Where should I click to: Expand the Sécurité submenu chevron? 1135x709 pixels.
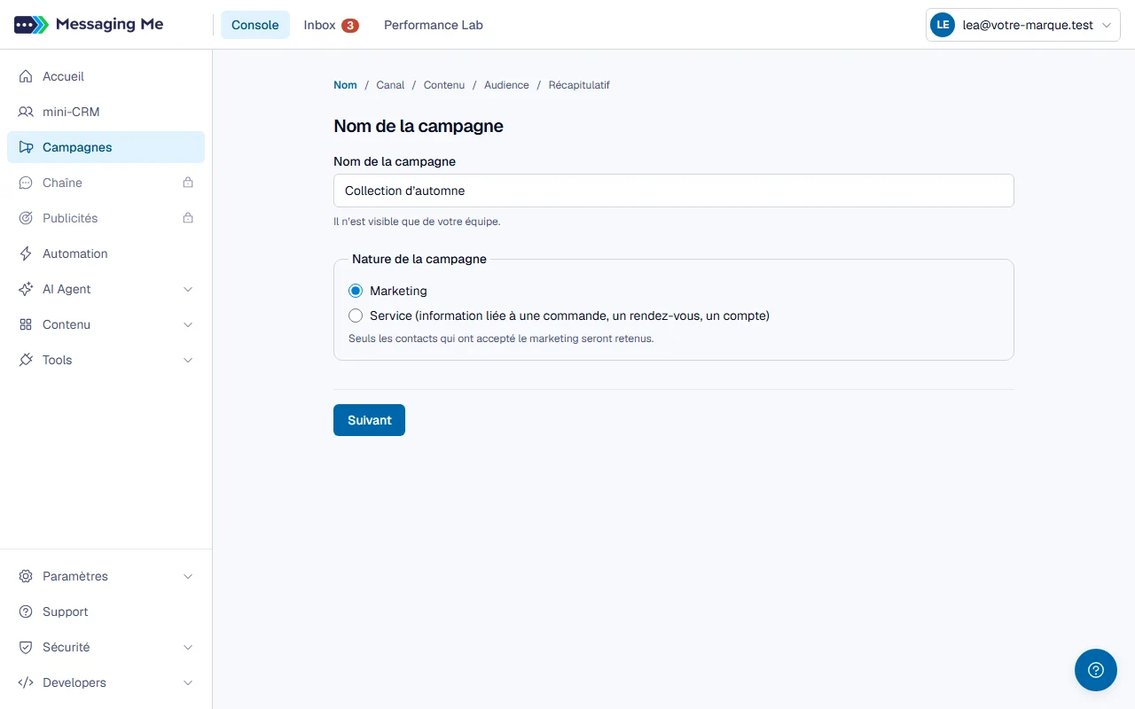click(188, 647)
